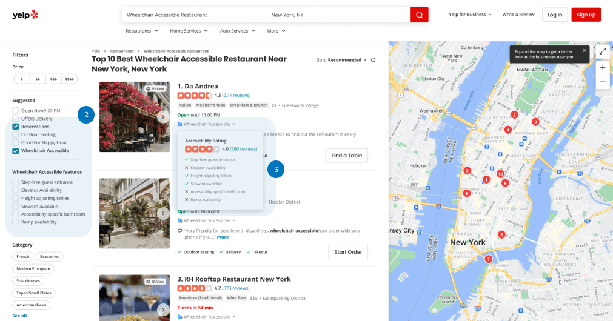The width and height of the screenshot is (613, 321).
Task: Click map pin number 5
Action: point(505,183)
